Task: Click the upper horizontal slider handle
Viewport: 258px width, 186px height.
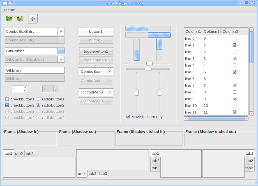Action: (149, 63)
